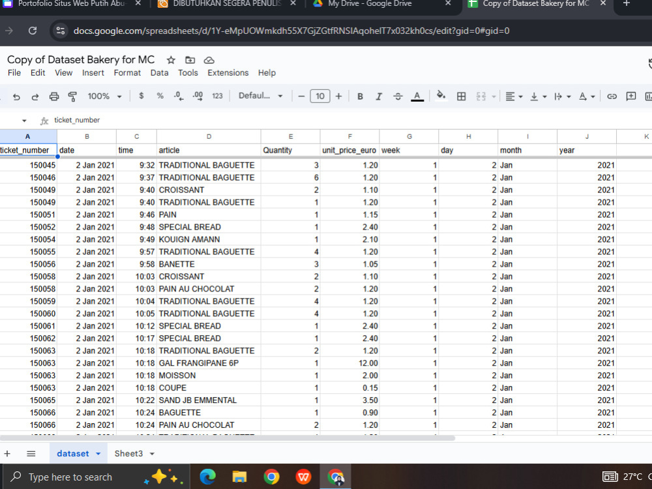Format as currency with dollar icon
Image resolution: width=652 pixels, height=489 pixels.
141,96
